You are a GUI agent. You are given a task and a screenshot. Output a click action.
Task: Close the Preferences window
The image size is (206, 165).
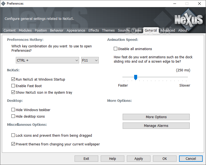199,4
